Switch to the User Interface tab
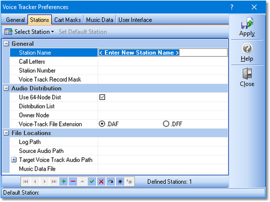270x202 pixels. [135, 20]
